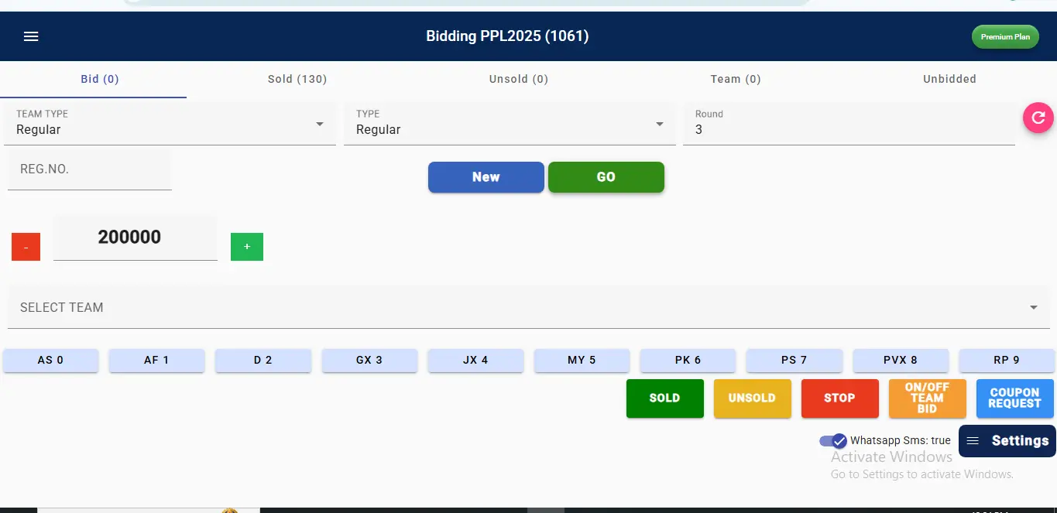Increase bid with green plus button
Image resolution: width=1057 pixels, height=513 pixels.
point(247,247)
